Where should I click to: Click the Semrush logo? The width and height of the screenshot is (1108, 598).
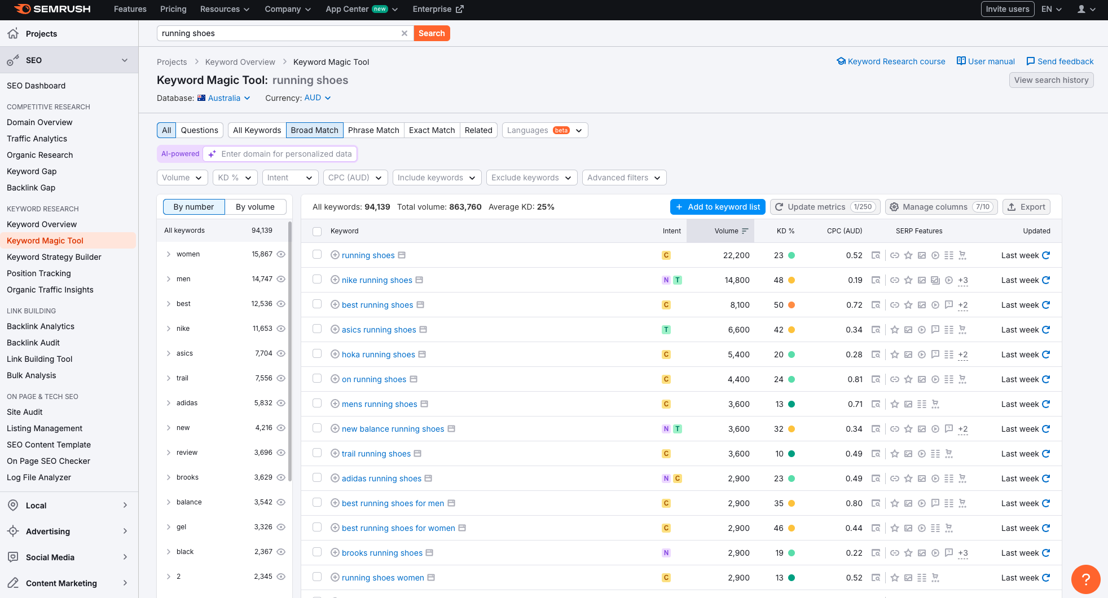[52, 9]
